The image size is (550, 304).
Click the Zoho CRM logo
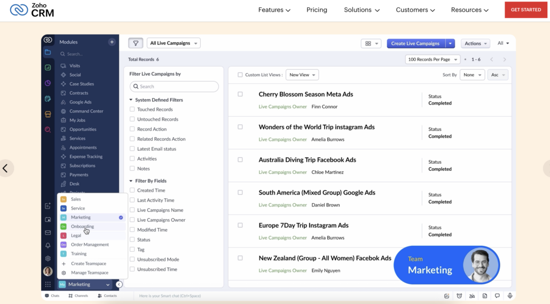click(32, 10)
